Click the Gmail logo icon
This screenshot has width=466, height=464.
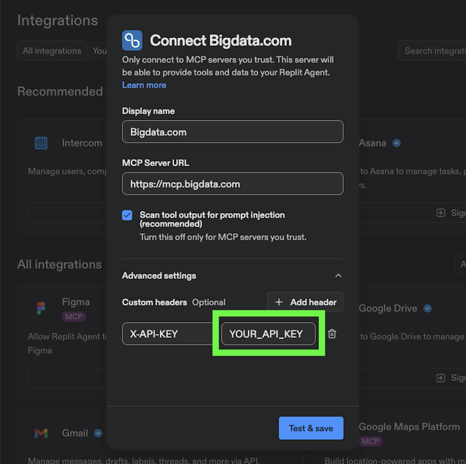tap(41, 433)
